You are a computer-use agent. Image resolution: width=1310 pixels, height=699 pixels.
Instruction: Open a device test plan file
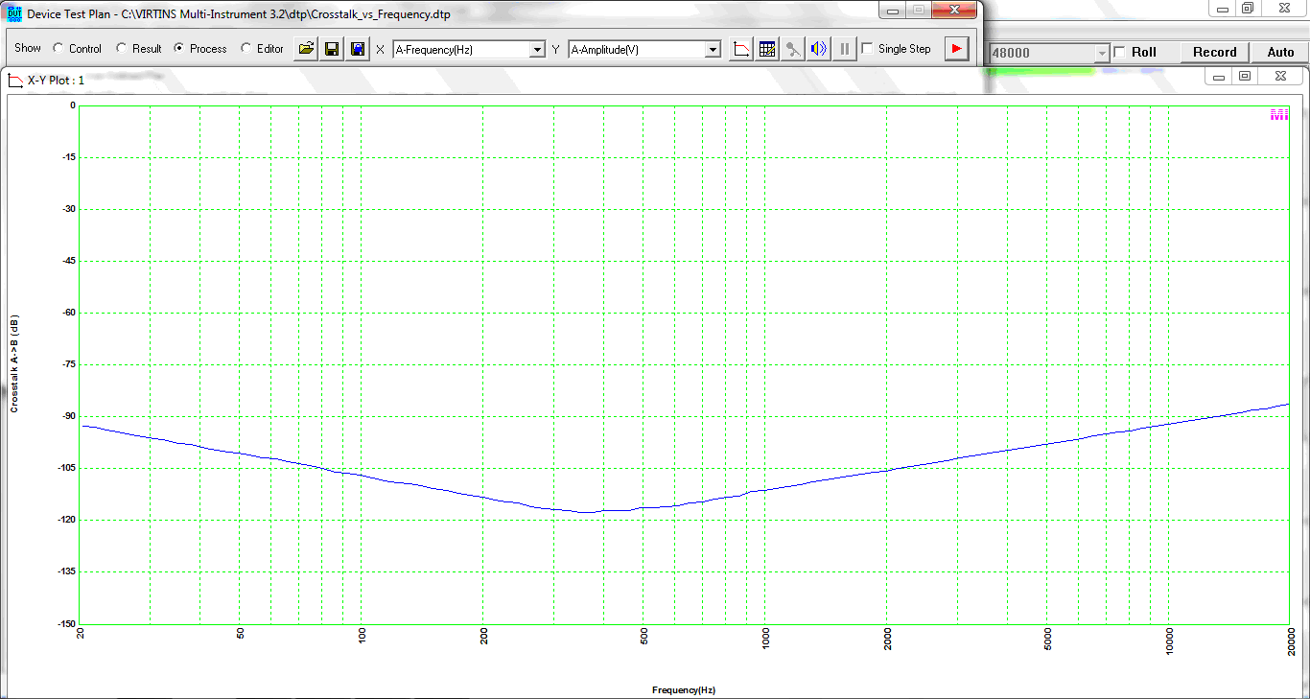[306, 49]
